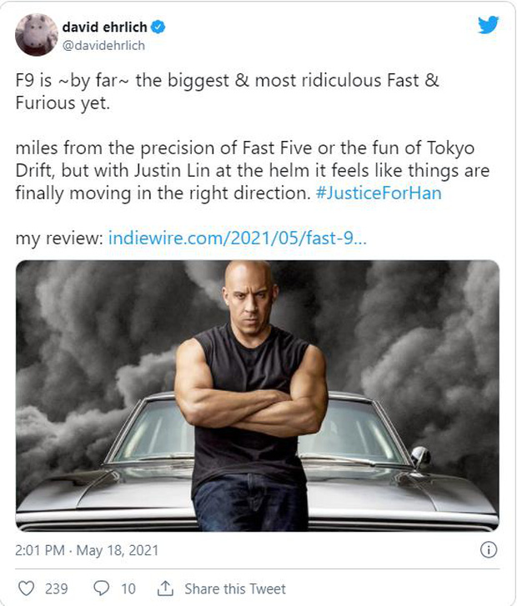
Task: Open the F9 poster image
Action: pos(258,396)
